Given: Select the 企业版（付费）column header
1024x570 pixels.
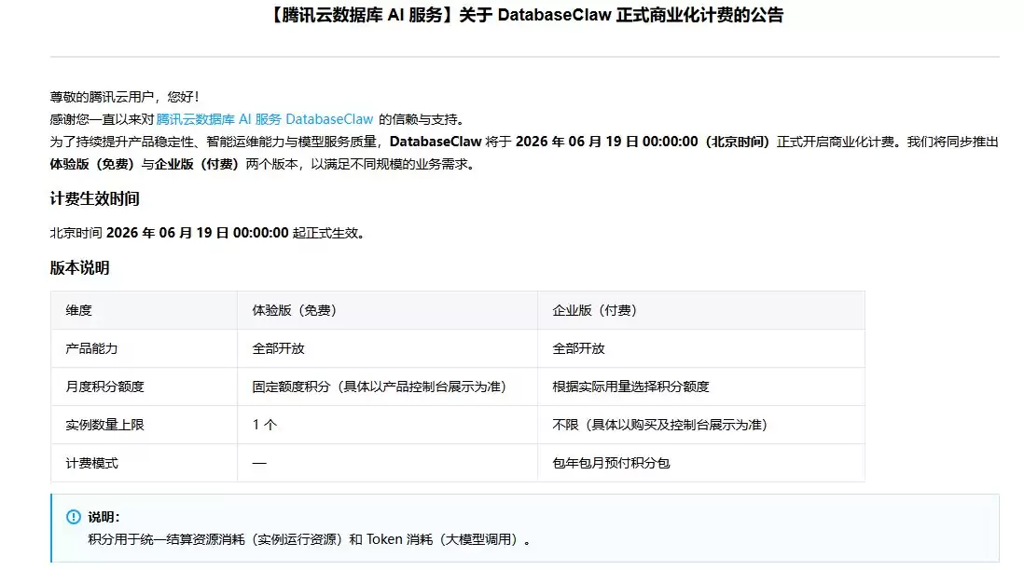Looking at the screenshot, I should click(x=701, y=310).
